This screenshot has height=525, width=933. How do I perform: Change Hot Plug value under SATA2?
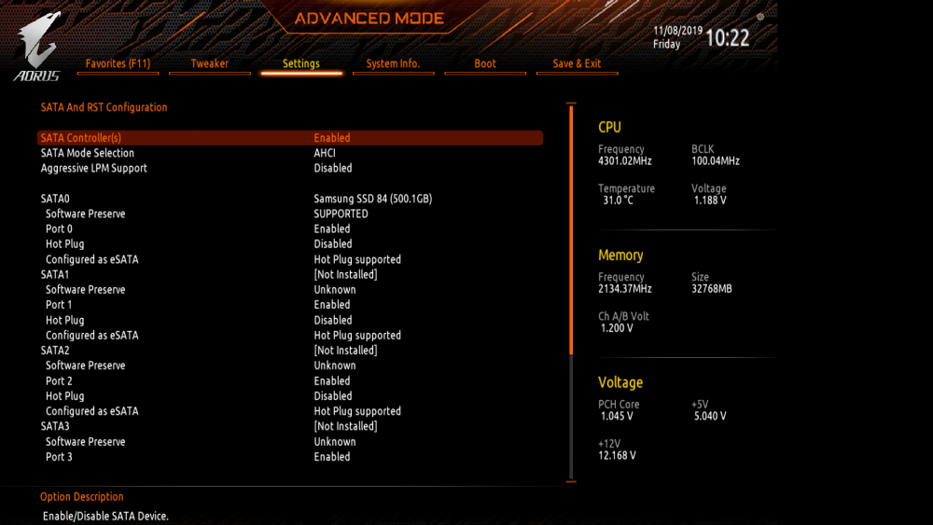click(x=333, y=396)
